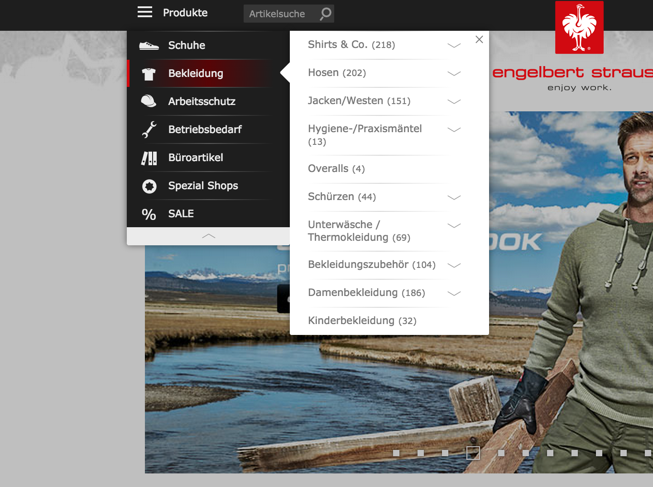
Task: Select the Bekleidung menu category
Action: (196, 73)
